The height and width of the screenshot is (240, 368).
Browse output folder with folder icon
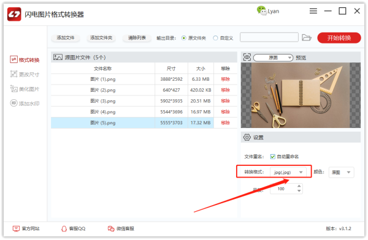(x=307, y=37)
